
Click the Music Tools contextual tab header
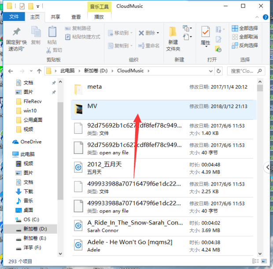coord(99,7)
